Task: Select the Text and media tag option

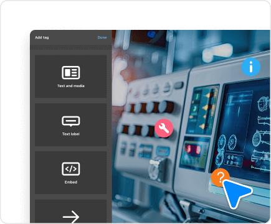Action: pos(71,77)
